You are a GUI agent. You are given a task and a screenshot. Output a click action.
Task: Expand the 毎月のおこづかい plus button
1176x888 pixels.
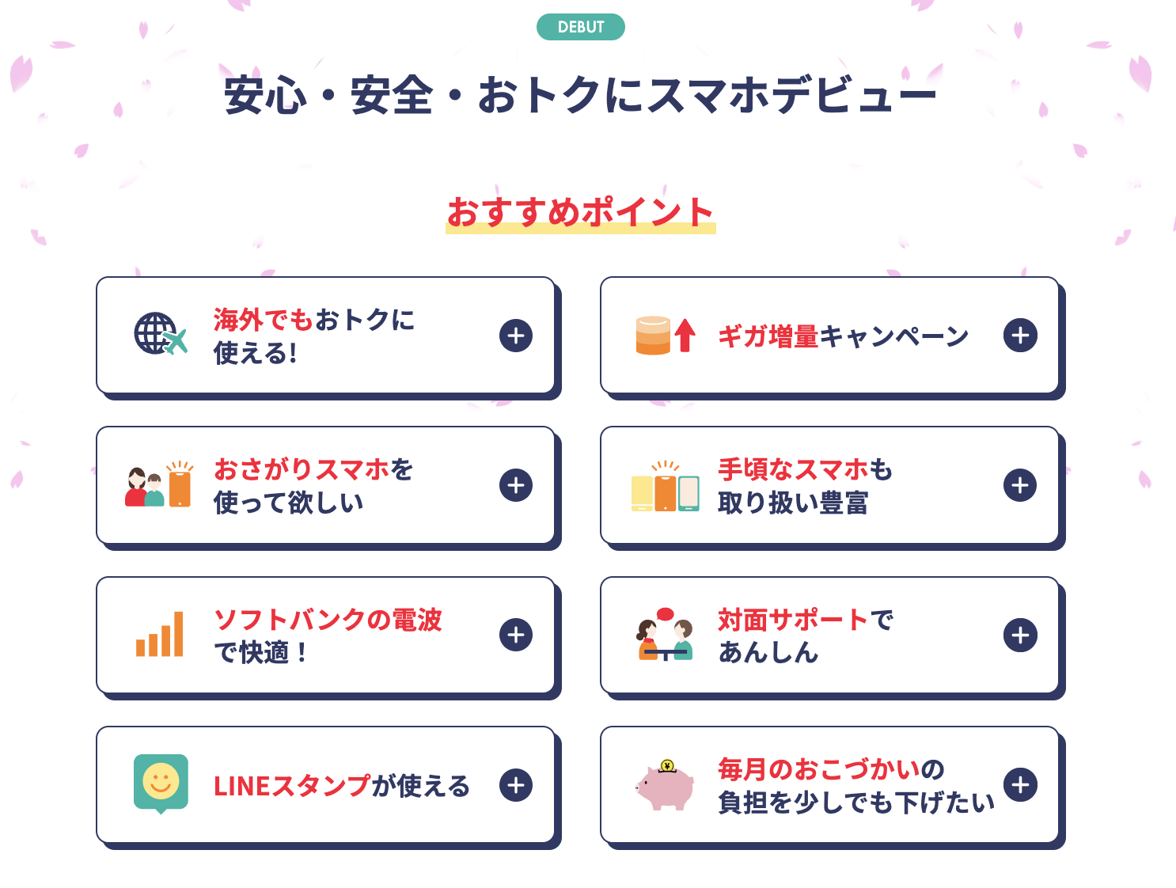pos(1020,784)
